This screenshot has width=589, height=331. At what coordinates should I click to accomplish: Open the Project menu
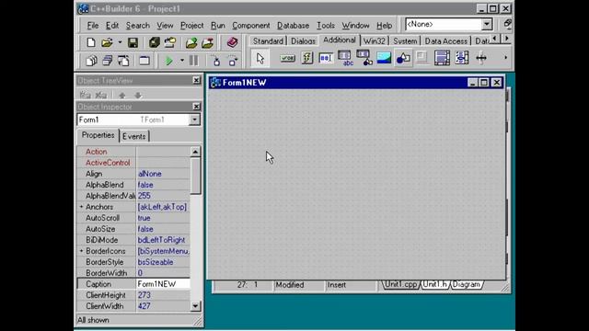pyautogui.click(x=191, y=26)
